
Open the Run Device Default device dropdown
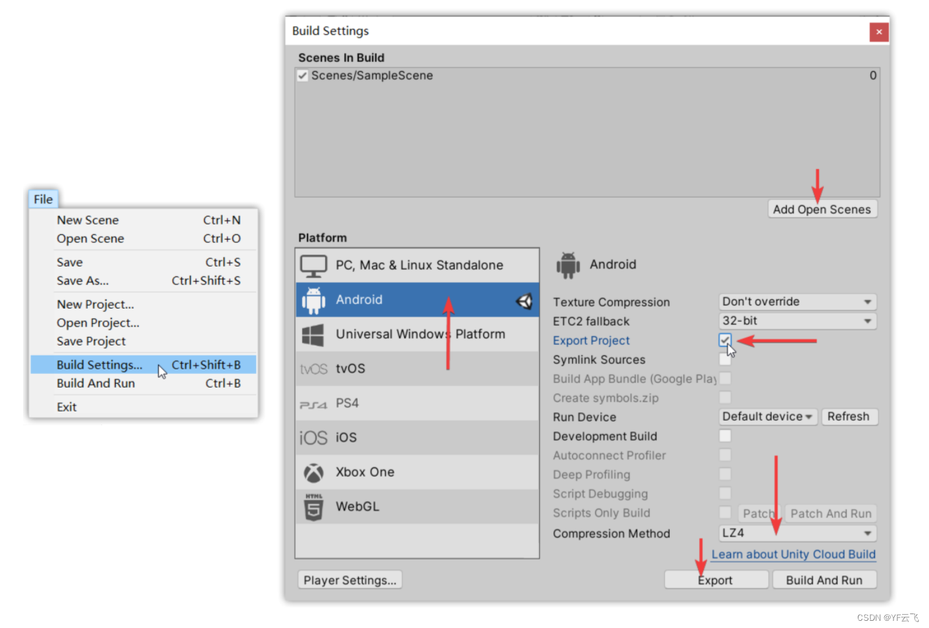768,417
